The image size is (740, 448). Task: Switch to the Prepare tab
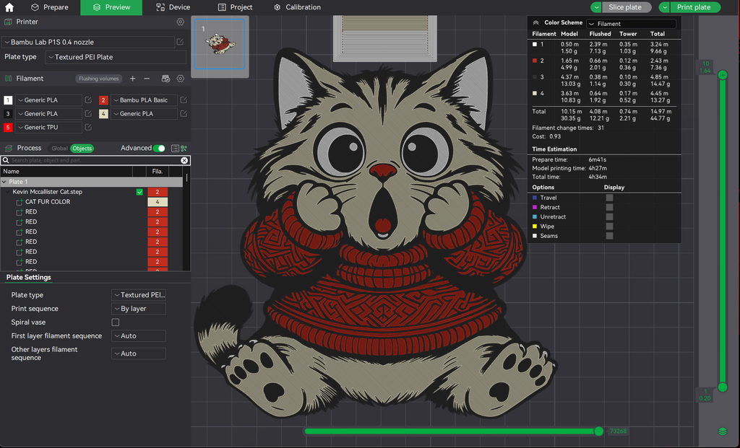click(50, 7)
